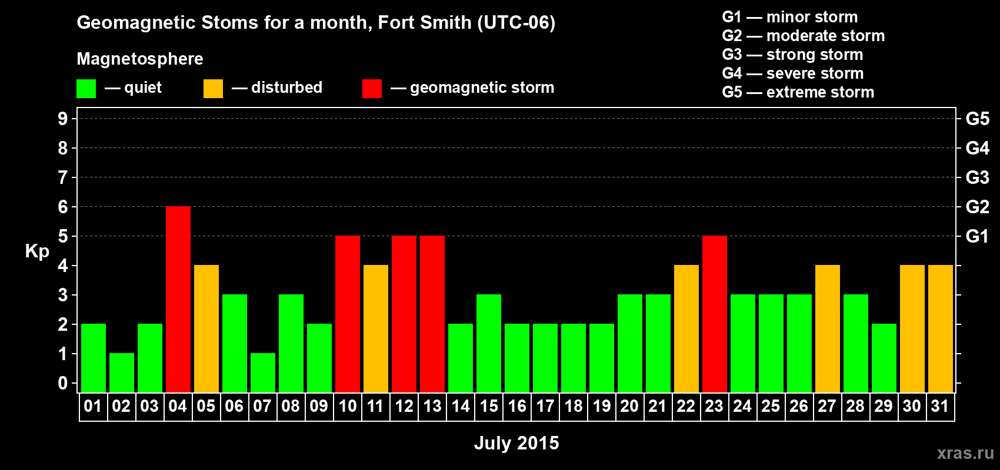The height and width of the screenshot is (470, 1000).
Task: Click the red bar for July 23
Action: [715, 314]
